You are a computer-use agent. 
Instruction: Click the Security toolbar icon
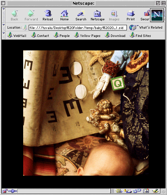coord(145,16)
